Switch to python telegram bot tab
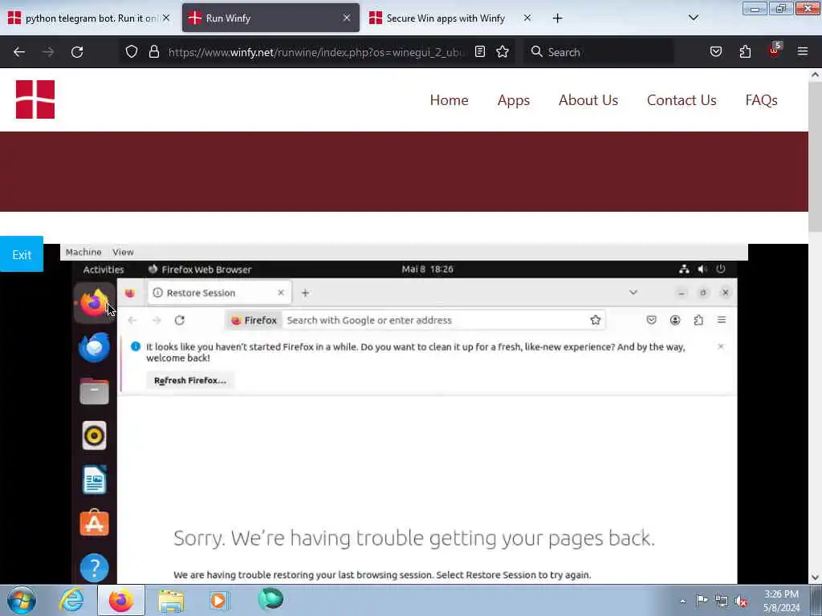 (88, 18)
